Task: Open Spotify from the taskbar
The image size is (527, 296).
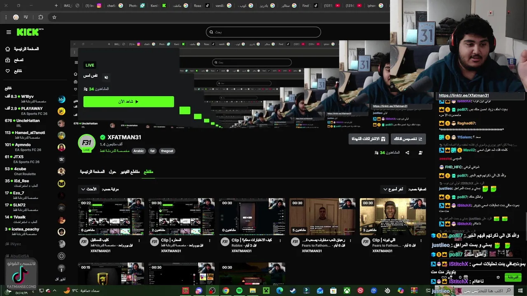Action: [x=239, y=291]
